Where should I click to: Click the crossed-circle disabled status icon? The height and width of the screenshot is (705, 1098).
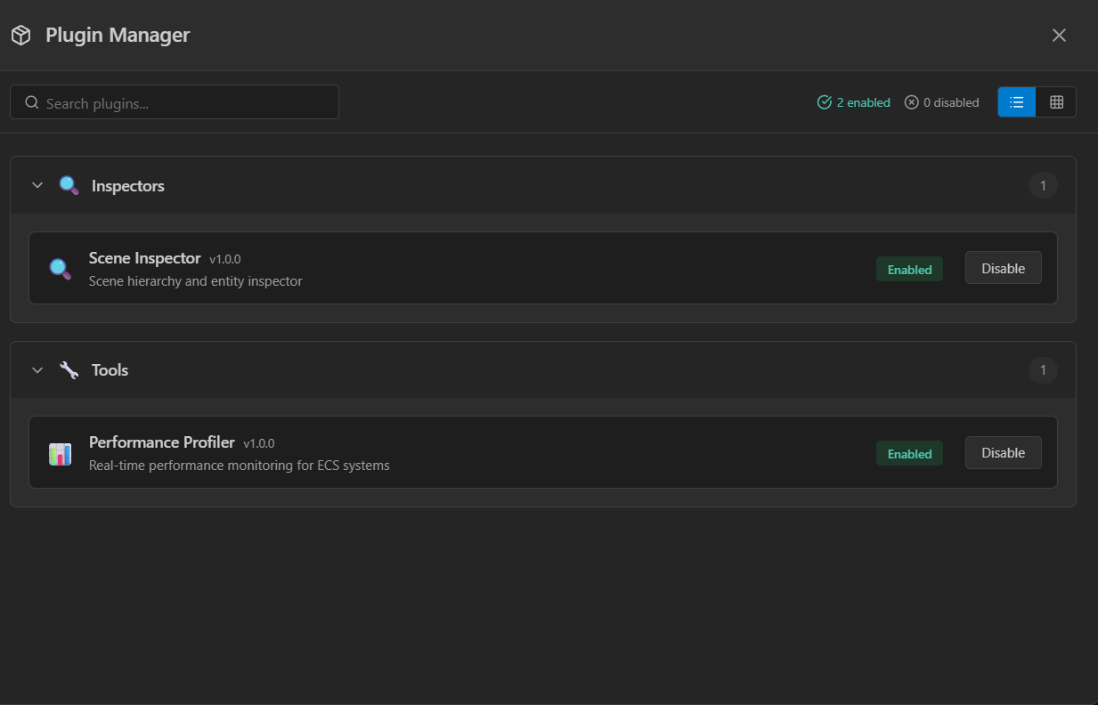click(911, 101)
